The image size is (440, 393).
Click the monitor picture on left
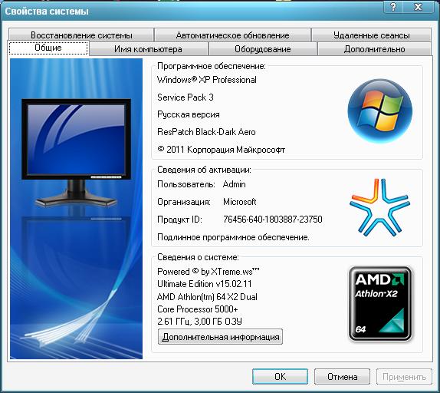76,153
